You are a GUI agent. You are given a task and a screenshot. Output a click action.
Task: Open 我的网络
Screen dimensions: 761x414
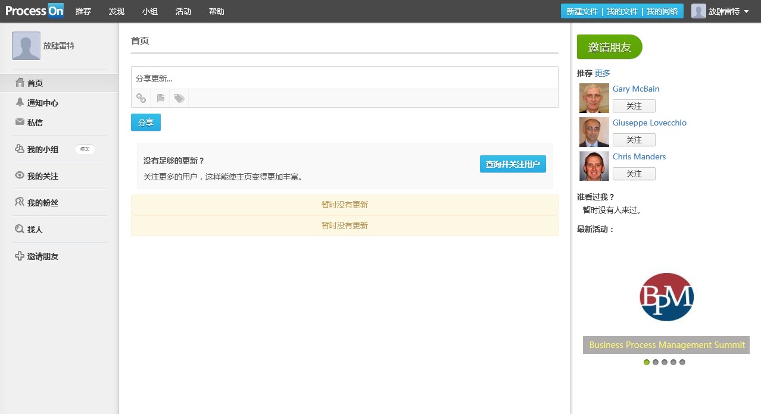click(662, 11)
